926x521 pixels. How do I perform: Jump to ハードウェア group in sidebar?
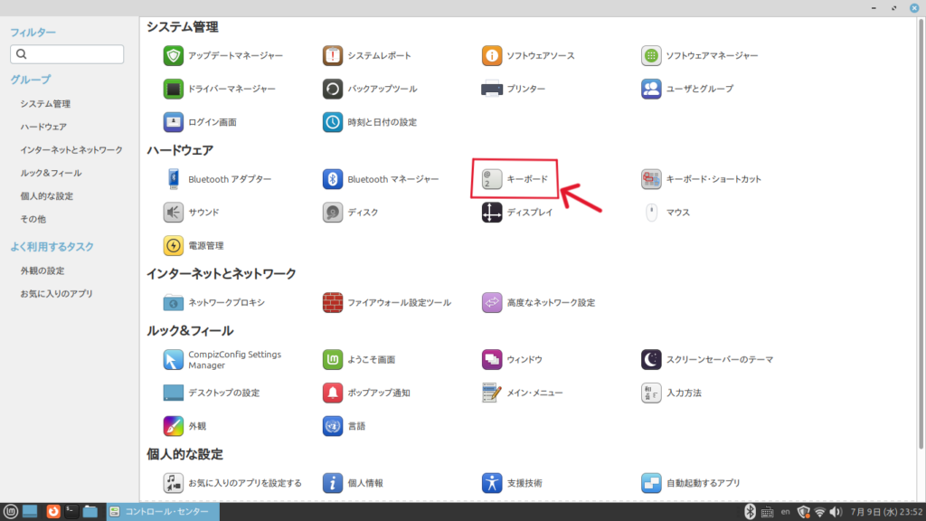pos(43,127)
